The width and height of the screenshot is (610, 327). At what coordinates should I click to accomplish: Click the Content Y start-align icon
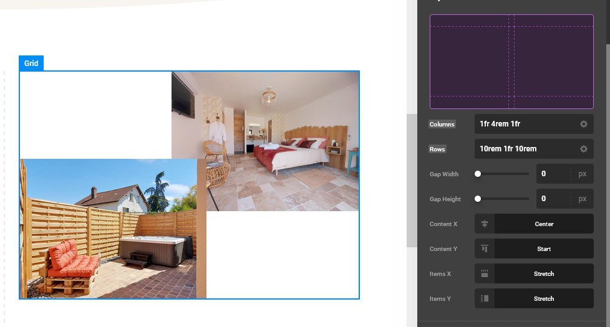485,249
